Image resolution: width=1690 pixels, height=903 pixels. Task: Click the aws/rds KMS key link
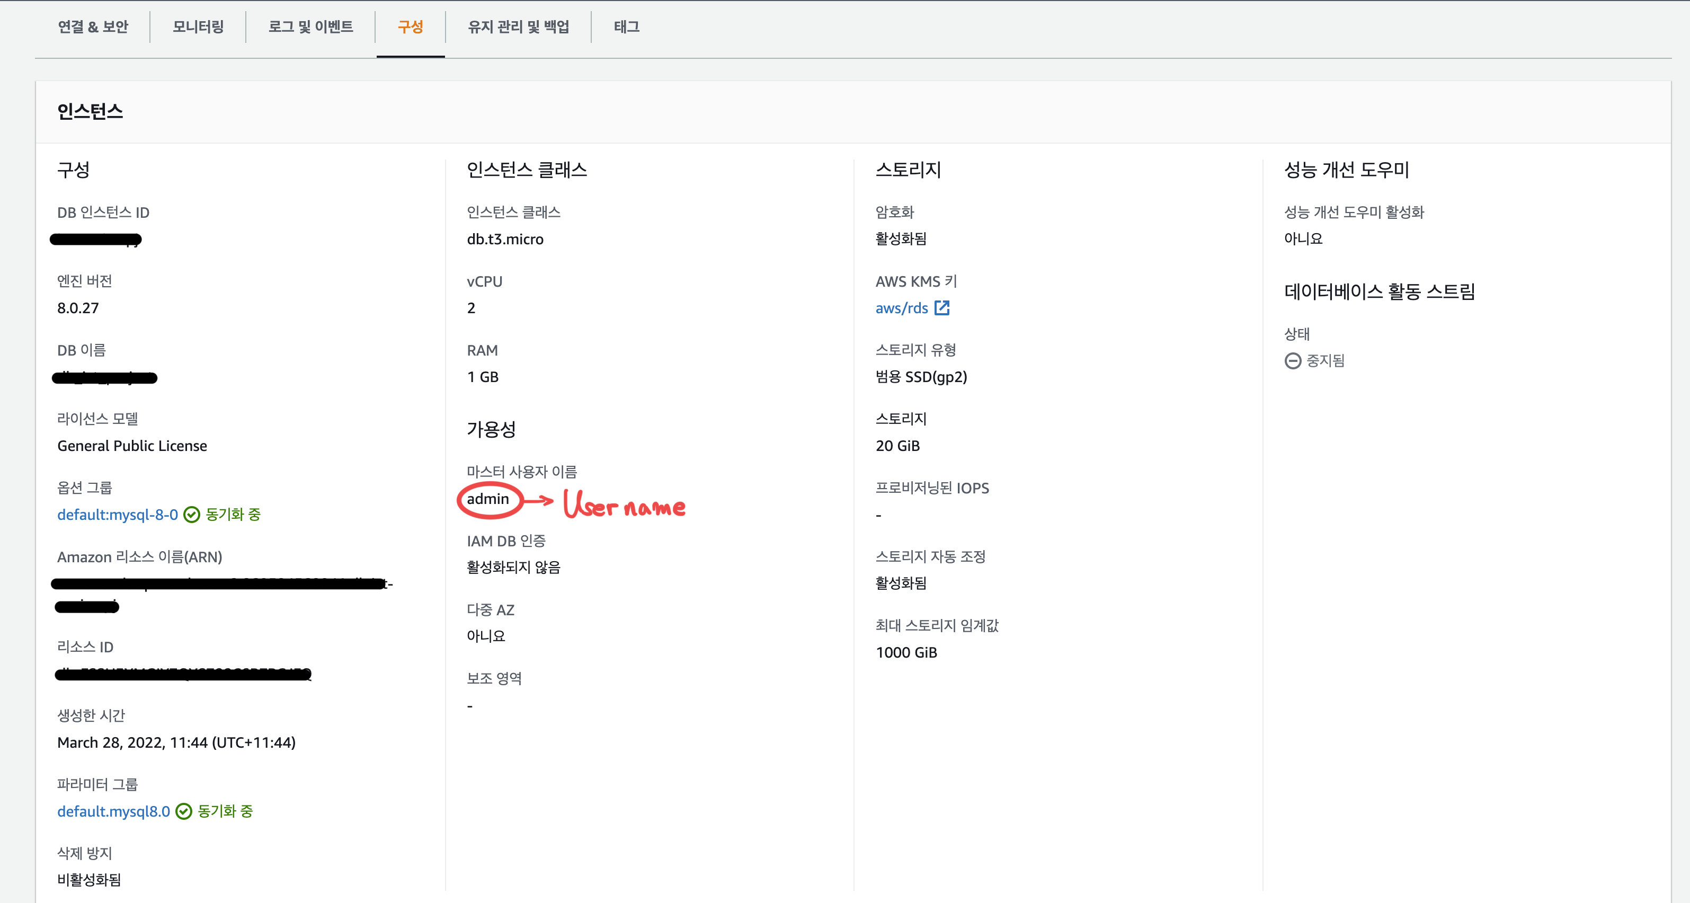(x=901, y=308)
